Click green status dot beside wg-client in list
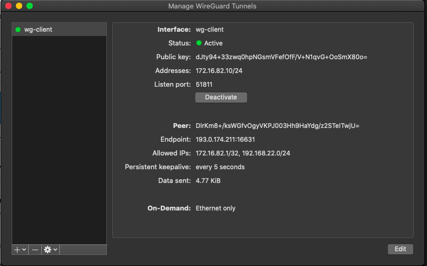Viewport: 427px width, 266px height. pos(18,30)
